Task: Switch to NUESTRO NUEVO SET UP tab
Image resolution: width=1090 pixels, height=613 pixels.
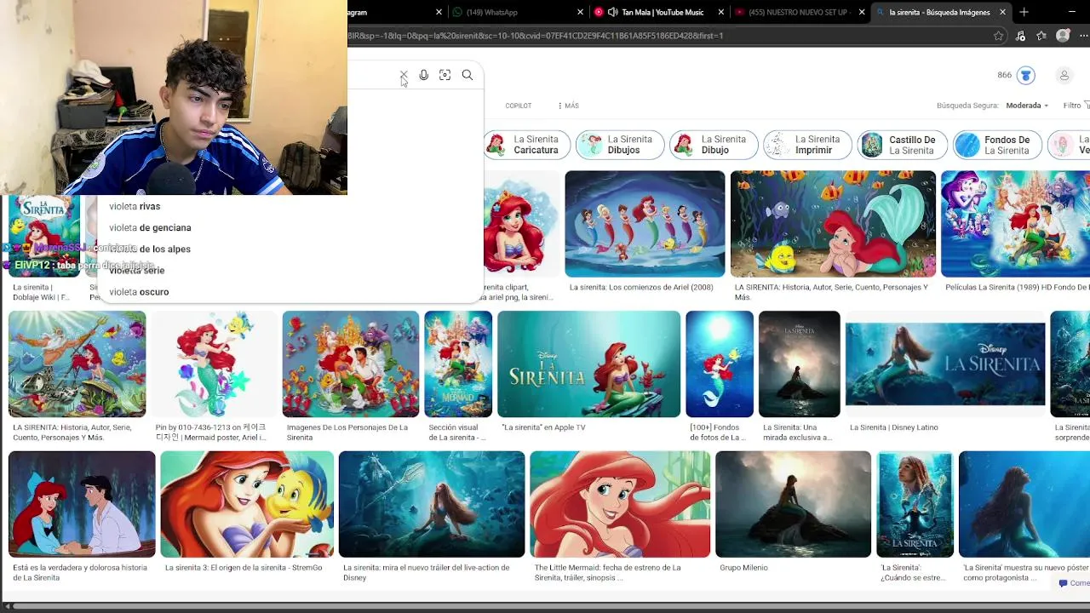Action: point(799,12)
